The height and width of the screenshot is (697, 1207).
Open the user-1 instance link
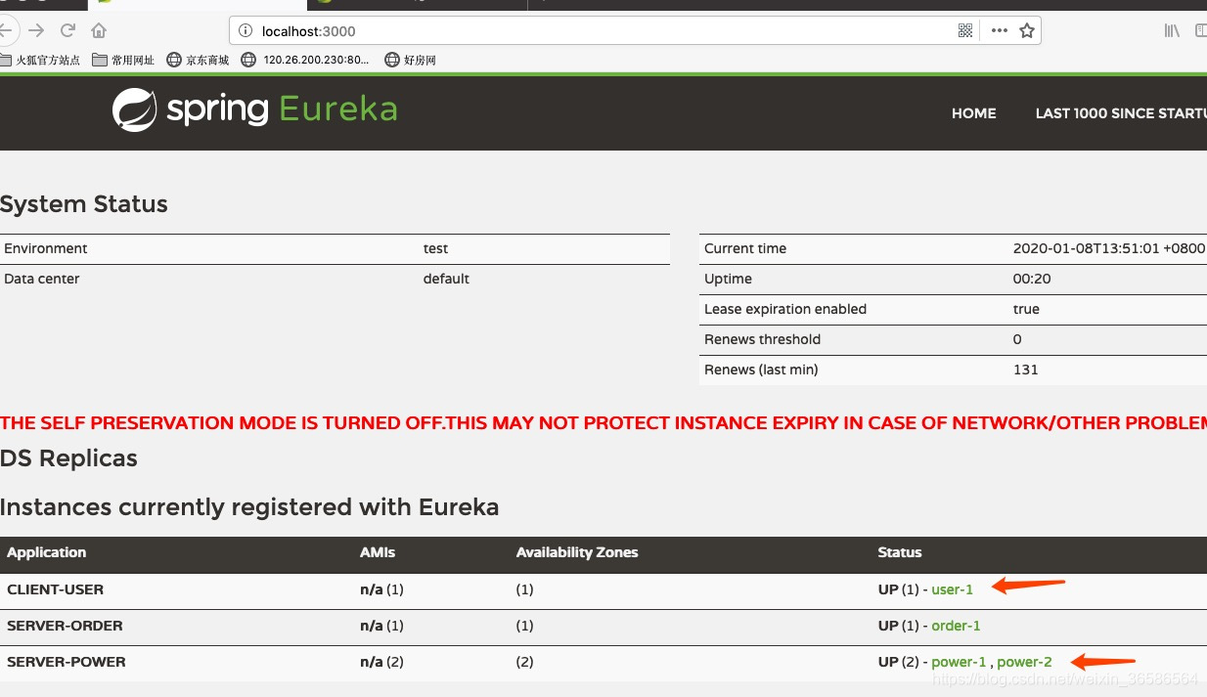[x=953, y=589]
